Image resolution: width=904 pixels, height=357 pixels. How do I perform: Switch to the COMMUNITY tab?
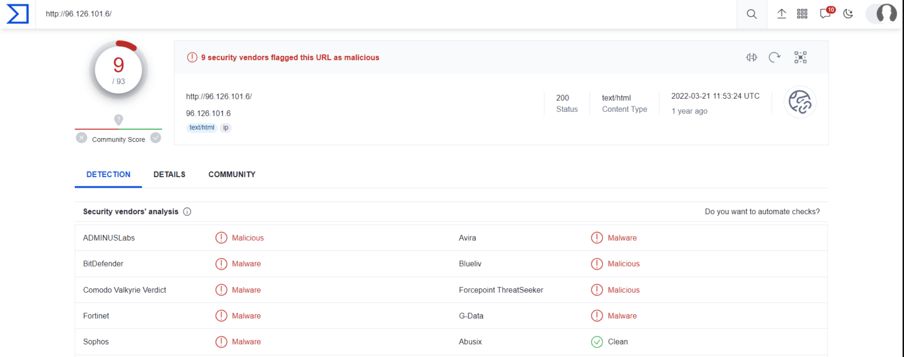(232, 175)
